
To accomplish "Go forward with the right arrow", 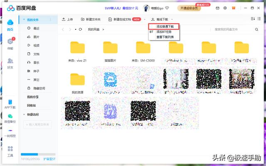I will point(70,29).
